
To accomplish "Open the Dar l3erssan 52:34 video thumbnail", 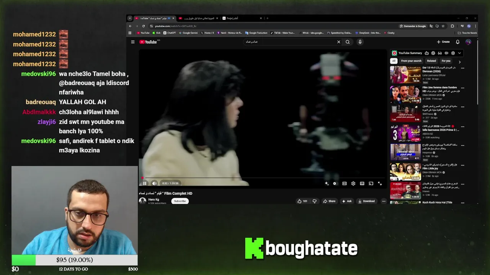I will (x=405, y=74).
